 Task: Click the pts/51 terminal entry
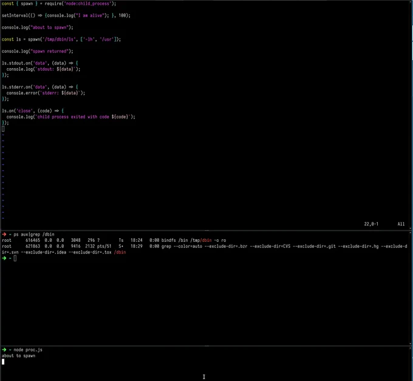point(104,246)
